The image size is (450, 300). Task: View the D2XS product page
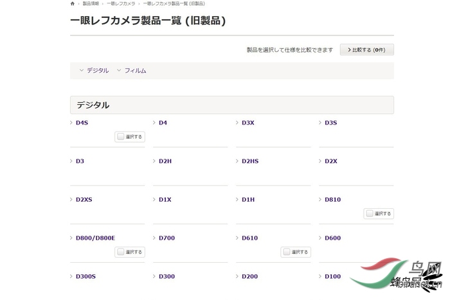[84, 200]
